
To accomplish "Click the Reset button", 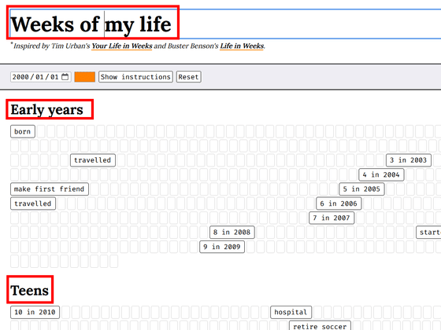I will [x=188, y=77].
